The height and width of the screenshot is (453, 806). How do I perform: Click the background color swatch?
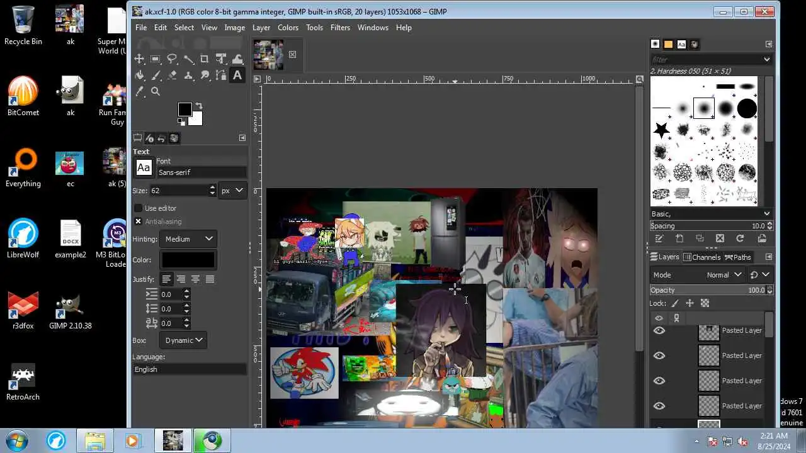(197, 120)
